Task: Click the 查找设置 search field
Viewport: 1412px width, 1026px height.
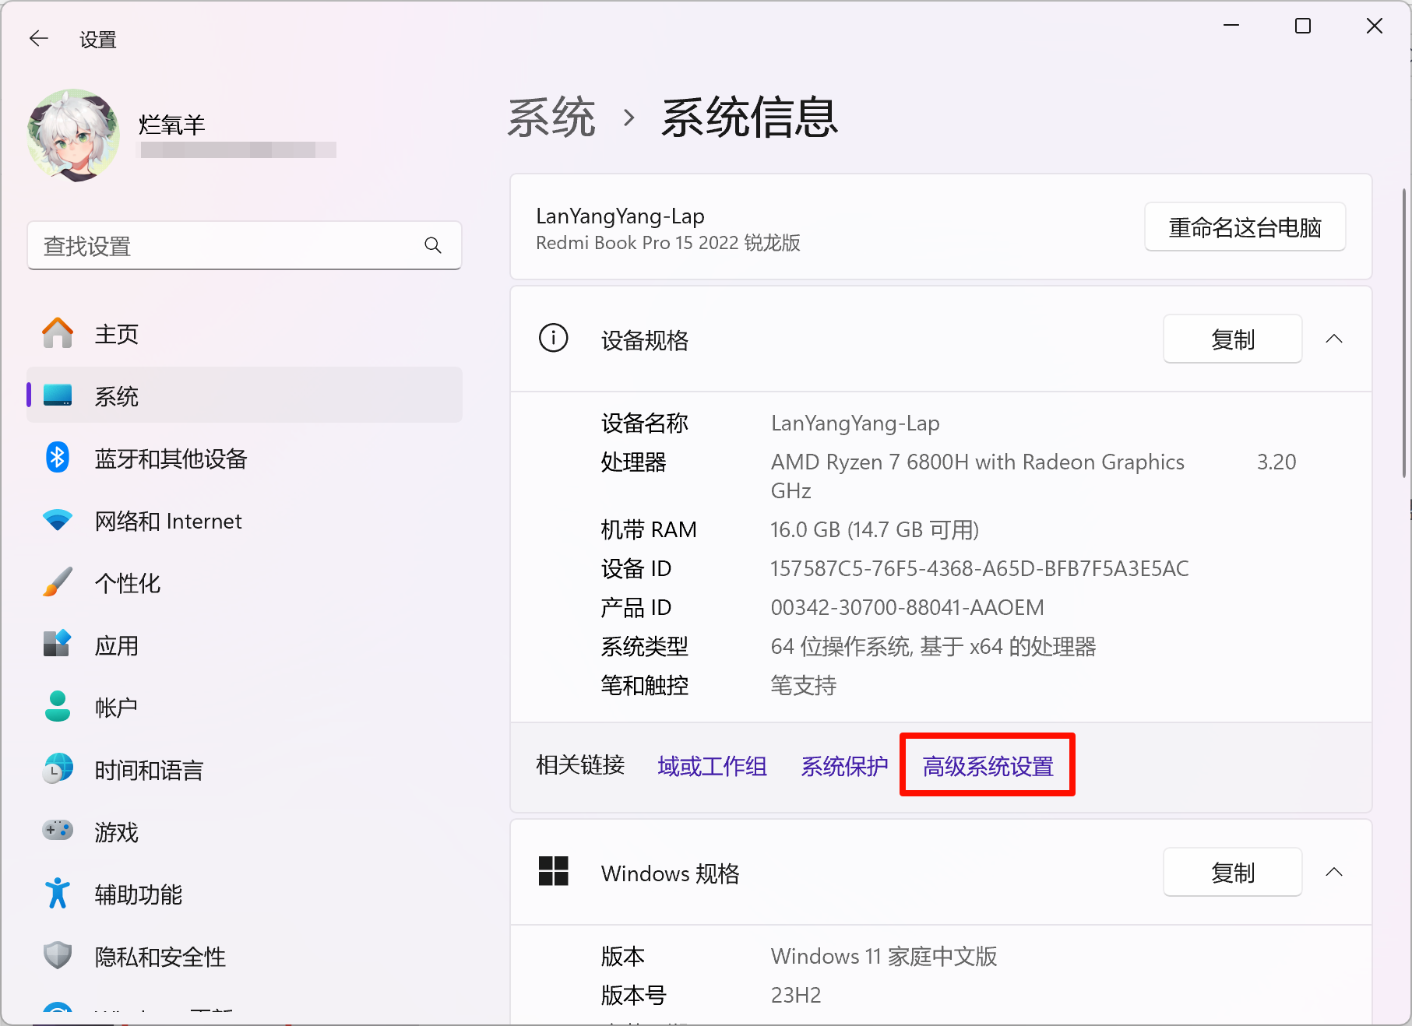Action: (x=226, y=246)
